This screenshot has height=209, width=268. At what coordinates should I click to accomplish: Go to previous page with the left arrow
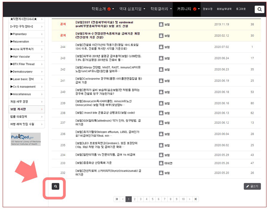tap(122, 199)
